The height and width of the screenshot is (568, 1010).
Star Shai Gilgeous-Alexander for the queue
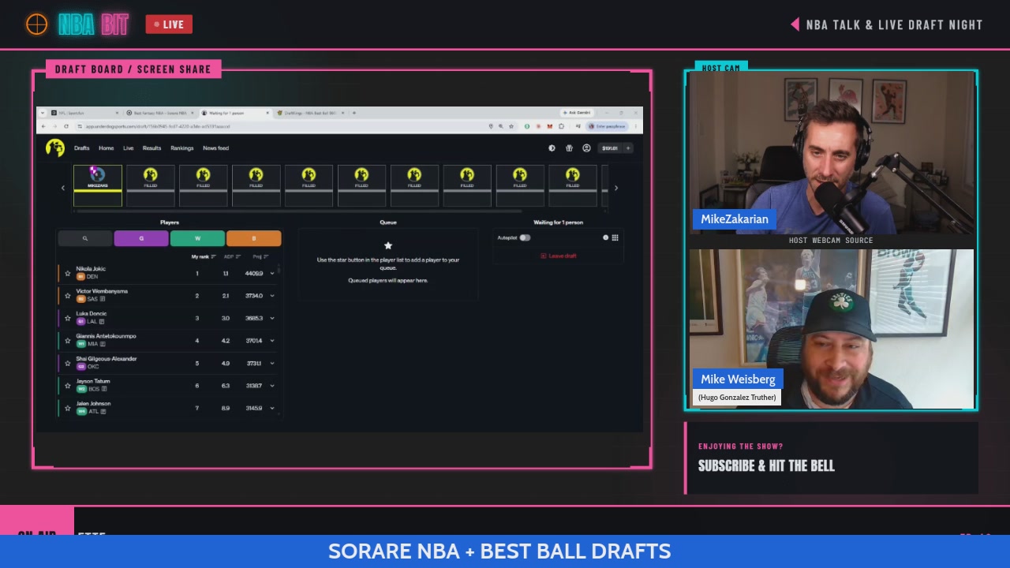tap(67, 363)
